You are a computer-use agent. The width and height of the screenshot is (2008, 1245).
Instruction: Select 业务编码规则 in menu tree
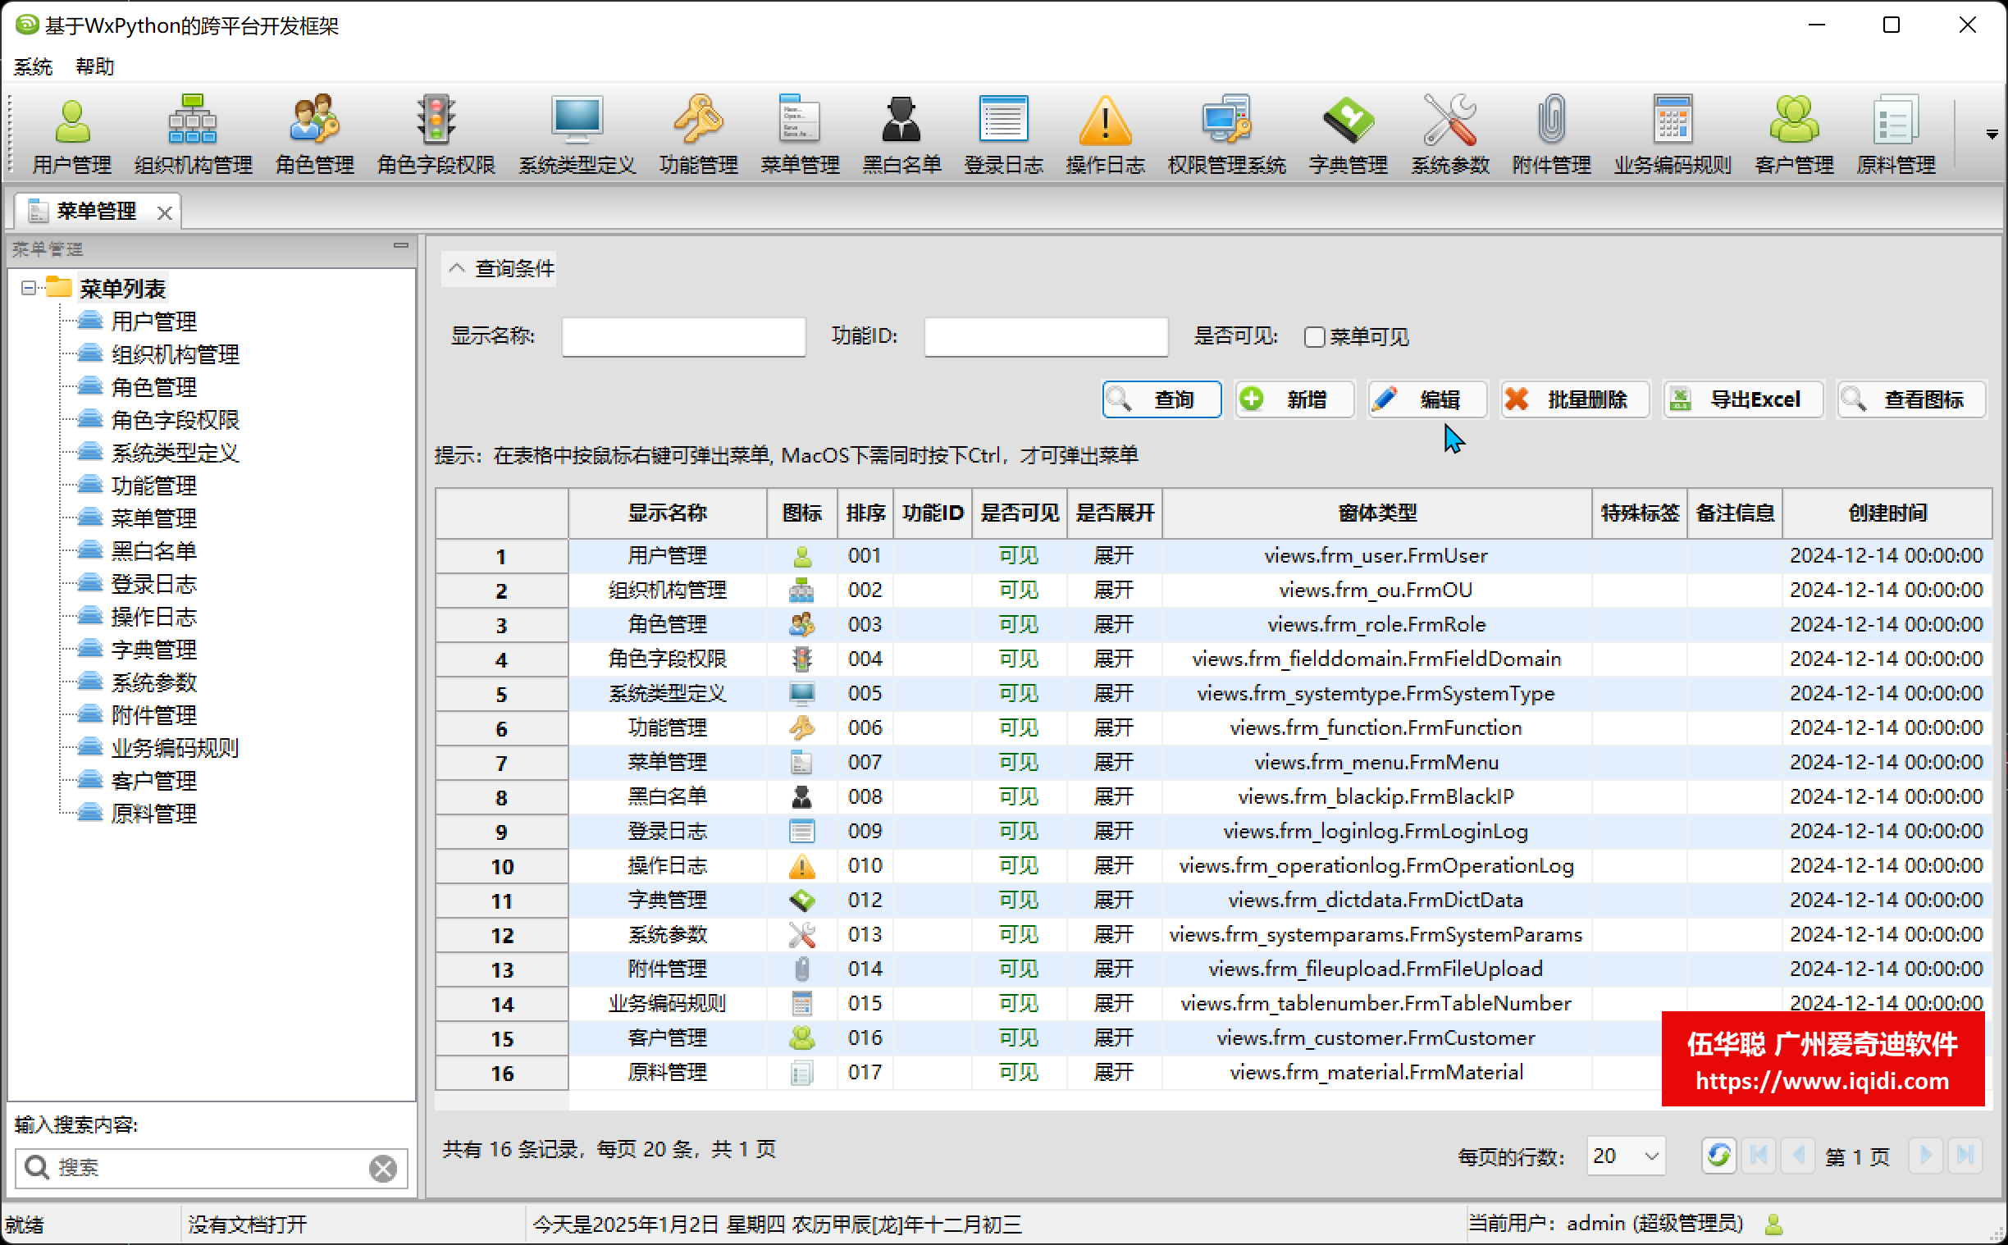(x=175, y=748)
